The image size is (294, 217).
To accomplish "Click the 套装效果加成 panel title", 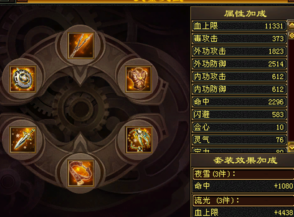I will point(245,160).
